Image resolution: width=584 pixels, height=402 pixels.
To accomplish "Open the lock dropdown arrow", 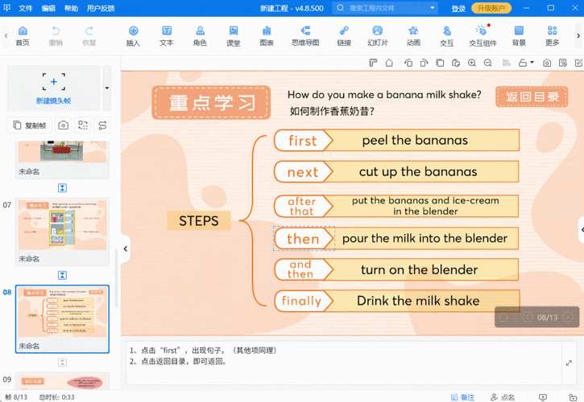I will click(x=532, y=63).
